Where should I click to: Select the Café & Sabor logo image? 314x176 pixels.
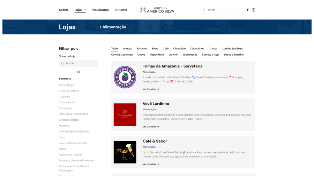pyautogui.click(x=125, y=152)
